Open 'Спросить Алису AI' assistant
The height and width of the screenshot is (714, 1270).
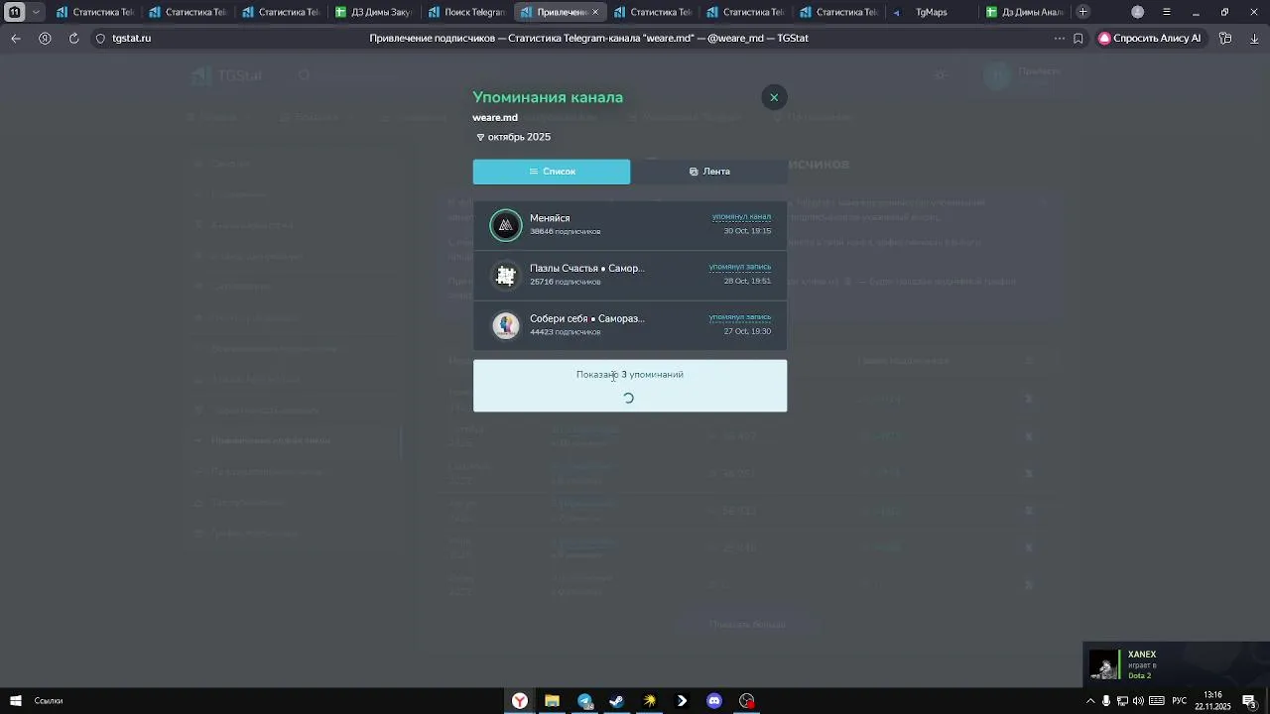tap(1150, 39)
